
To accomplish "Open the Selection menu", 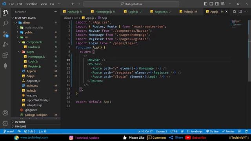I will tap(31, 4).
